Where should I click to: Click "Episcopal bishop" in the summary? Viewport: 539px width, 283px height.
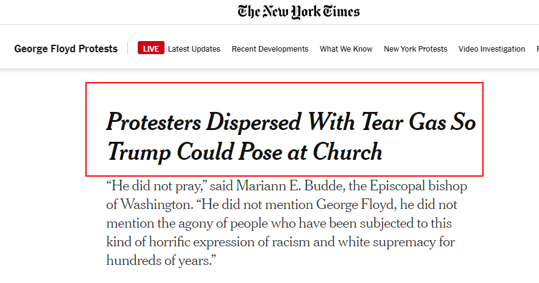418,186
